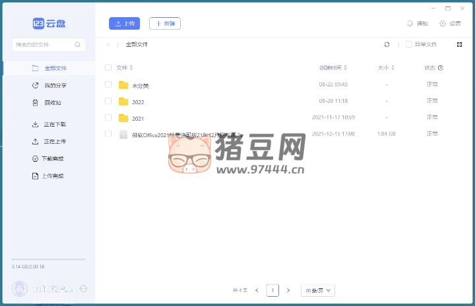Click the search magnifier icon

(x=78, y=45)
